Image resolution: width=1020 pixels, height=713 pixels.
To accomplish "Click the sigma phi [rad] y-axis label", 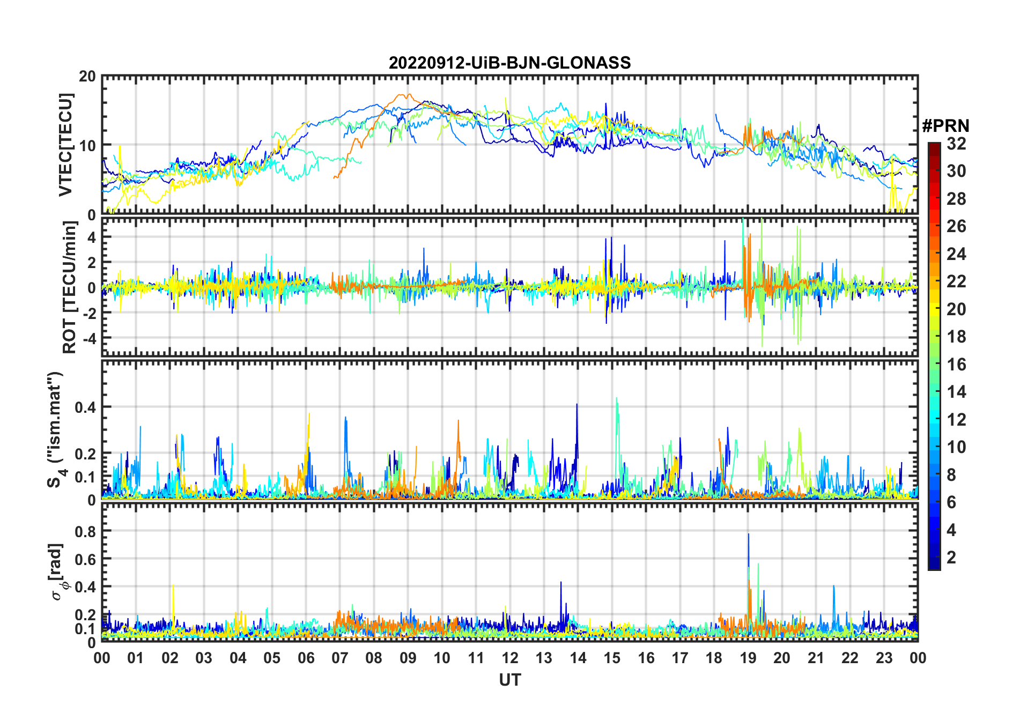I will tap(57, 571).
